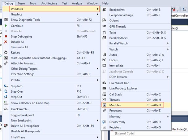Click the red Stop Debugging square icon
The image size is (193, 140).
(6, 36)
